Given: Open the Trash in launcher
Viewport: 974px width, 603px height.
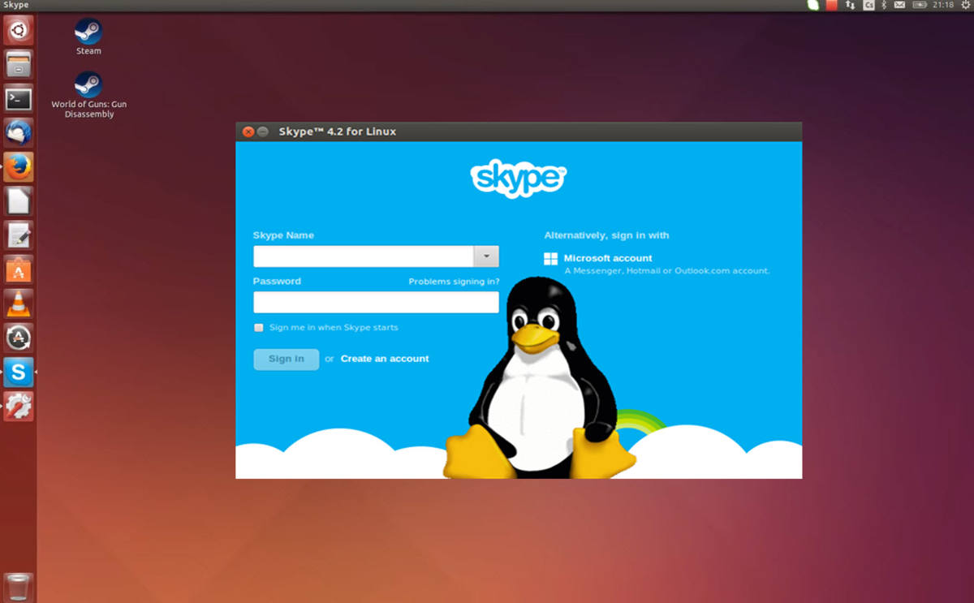Looking at the screenshot, I should tap(18, 586).
